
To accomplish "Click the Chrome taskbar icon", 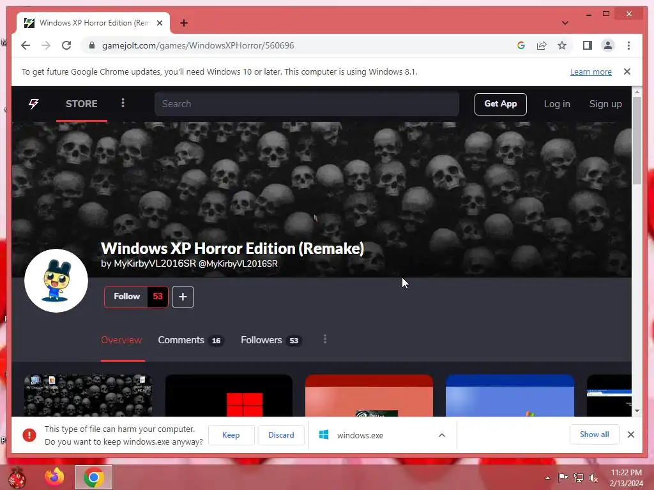I will click(94, 477).
